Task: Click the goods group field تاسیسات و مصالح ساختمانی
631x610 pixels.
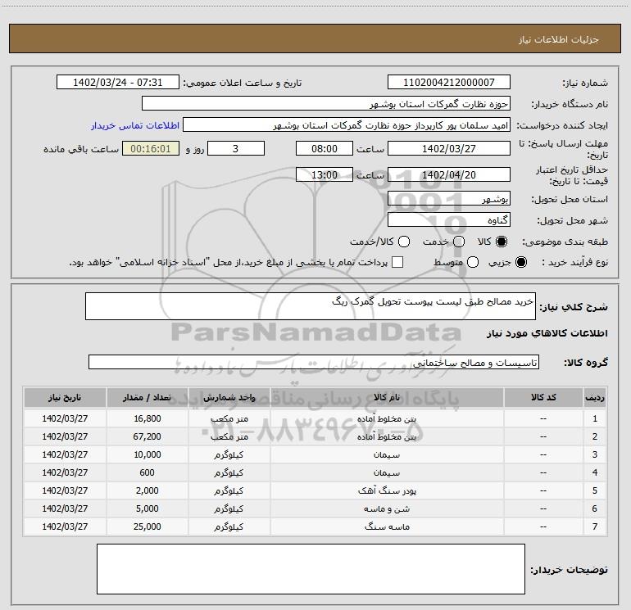Action: pyautogui.click(x=314, y=362)
